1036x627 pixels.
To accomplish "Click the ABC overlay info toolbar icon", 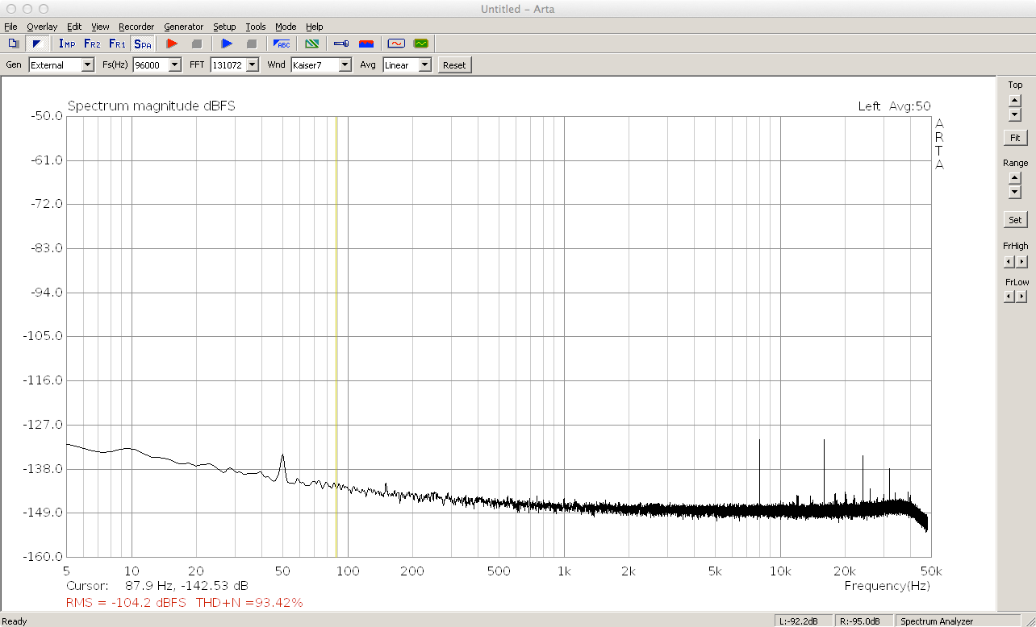I will [282, 44].
